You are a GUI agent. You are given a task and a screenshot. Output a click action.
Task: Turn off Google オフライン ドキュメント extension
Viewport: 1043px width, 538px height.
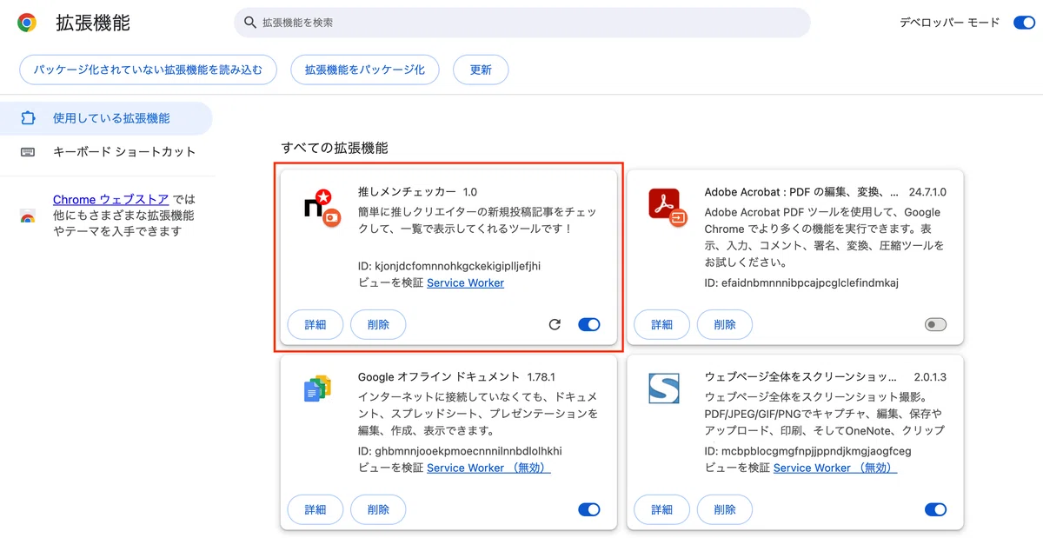pos(589,509)
